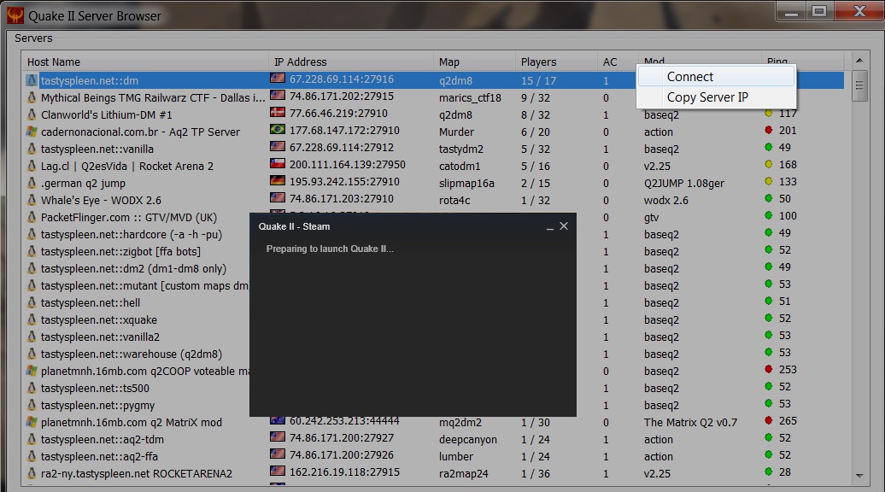Choose Connect from the context menu

[x=716, y=77]
